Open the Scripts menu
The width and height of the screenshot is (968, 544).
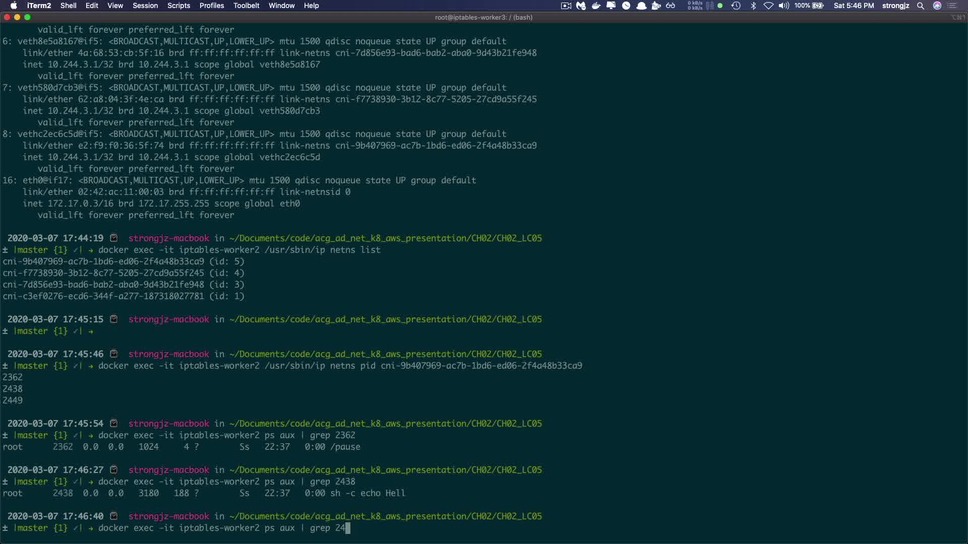pyautogui.click(x=178, y=6)
